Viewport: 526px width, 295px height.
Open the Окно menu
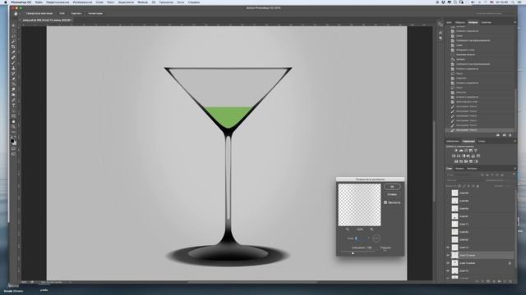pyautogui.click(x=181, y=2)
